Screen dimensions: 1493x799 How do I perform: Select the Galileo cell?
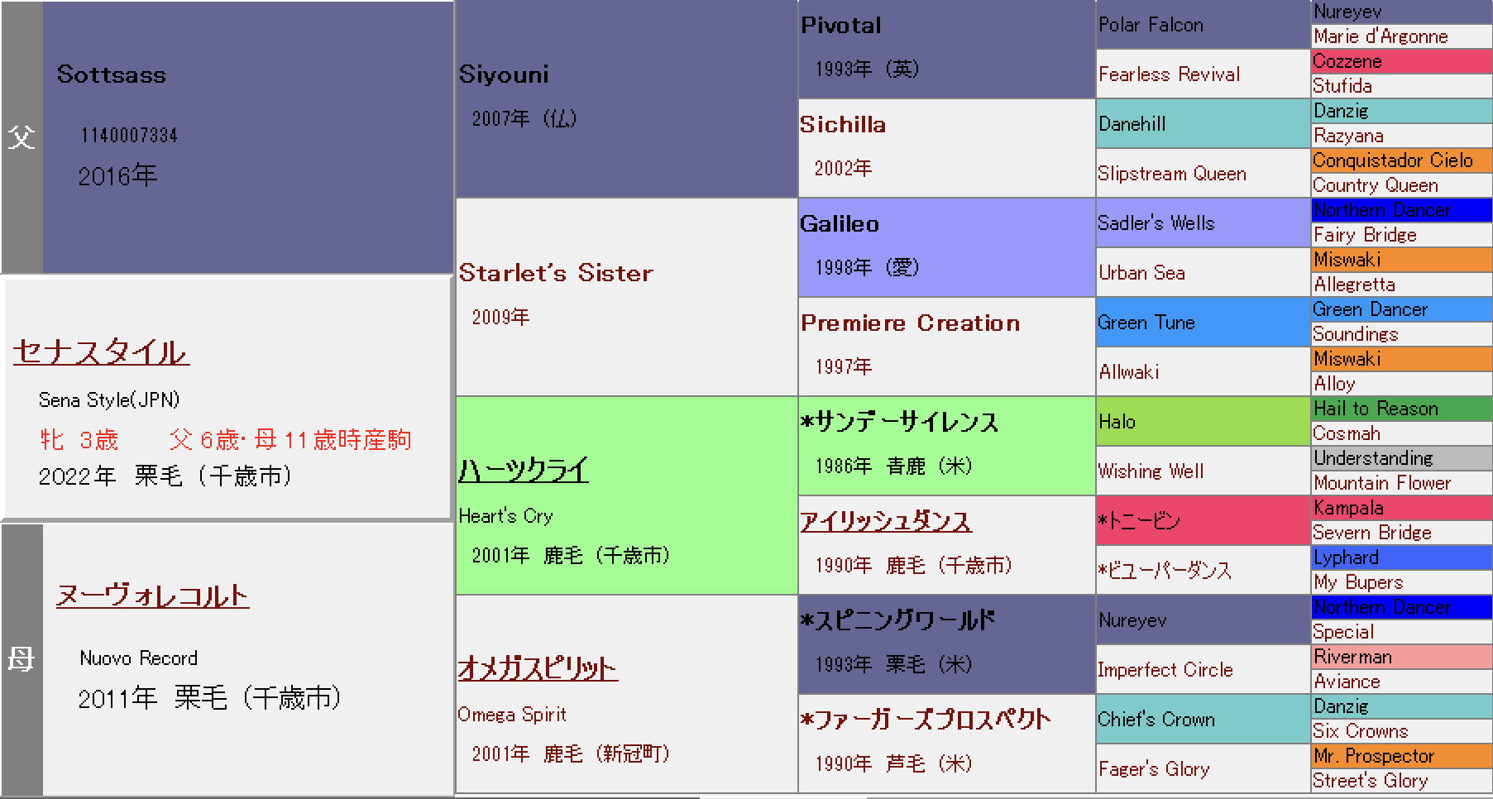pos(946,246)
